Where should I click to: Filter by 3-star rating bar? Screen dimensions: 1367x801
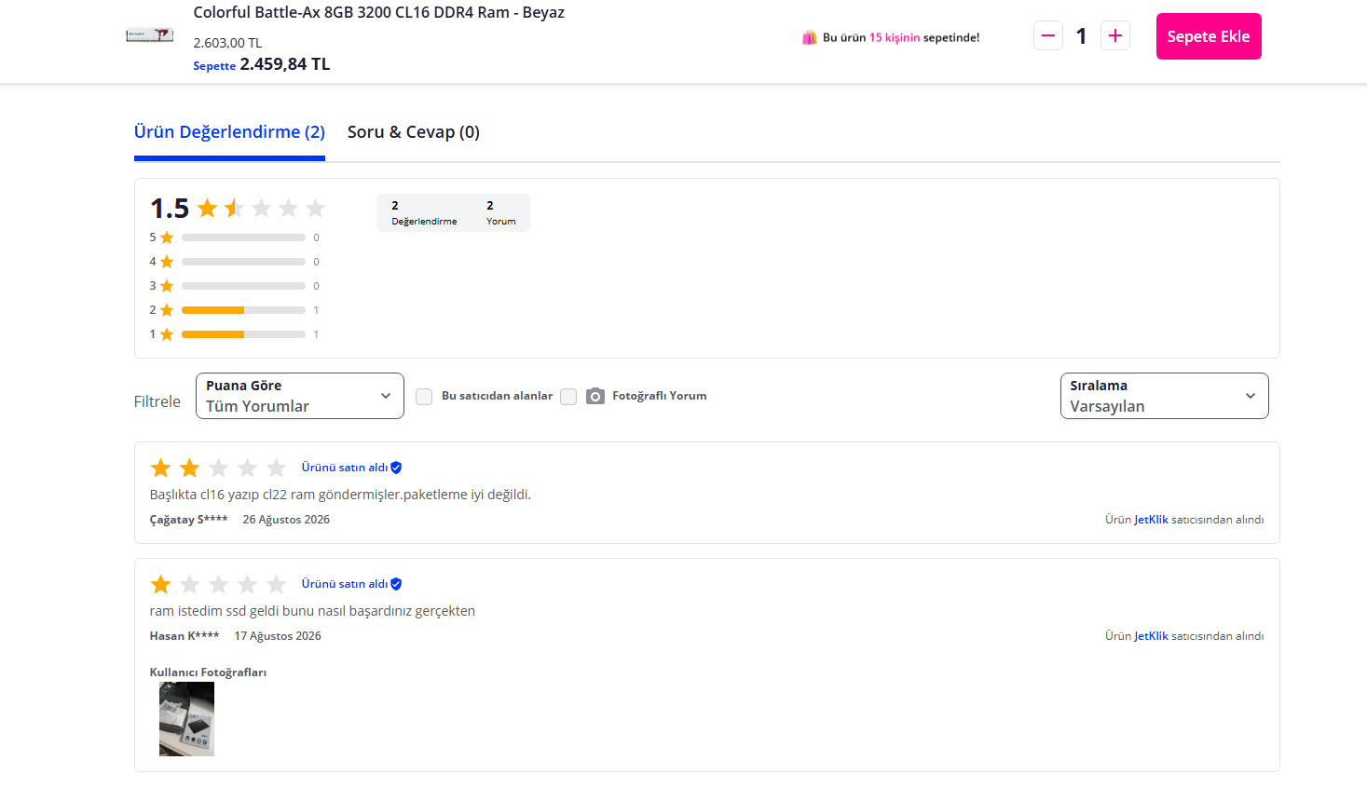point(243,286)
